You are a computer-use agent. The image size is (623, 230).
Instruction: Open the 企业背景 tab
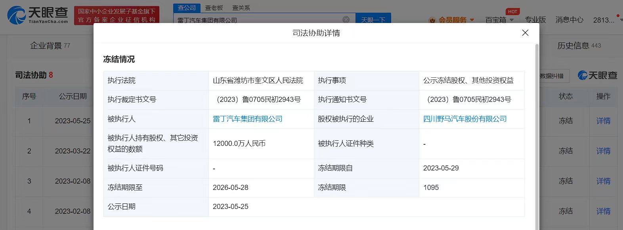50,46
